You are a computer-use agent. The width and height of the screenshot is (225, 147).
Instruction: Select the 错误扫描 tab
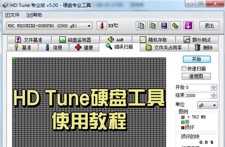point(119,47)
